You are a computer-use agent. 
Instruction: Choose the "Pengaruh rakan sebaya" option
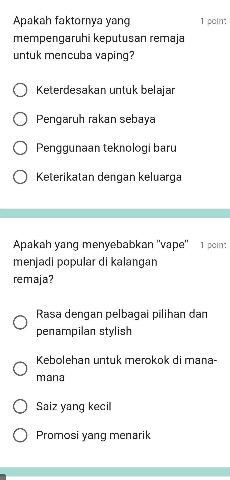(20, 119)
